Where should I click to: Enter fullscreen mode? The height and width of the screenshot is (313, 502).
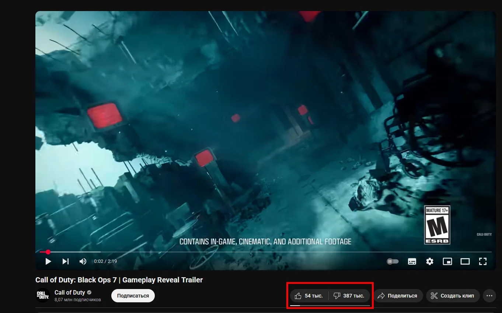(x=483, y=261)
